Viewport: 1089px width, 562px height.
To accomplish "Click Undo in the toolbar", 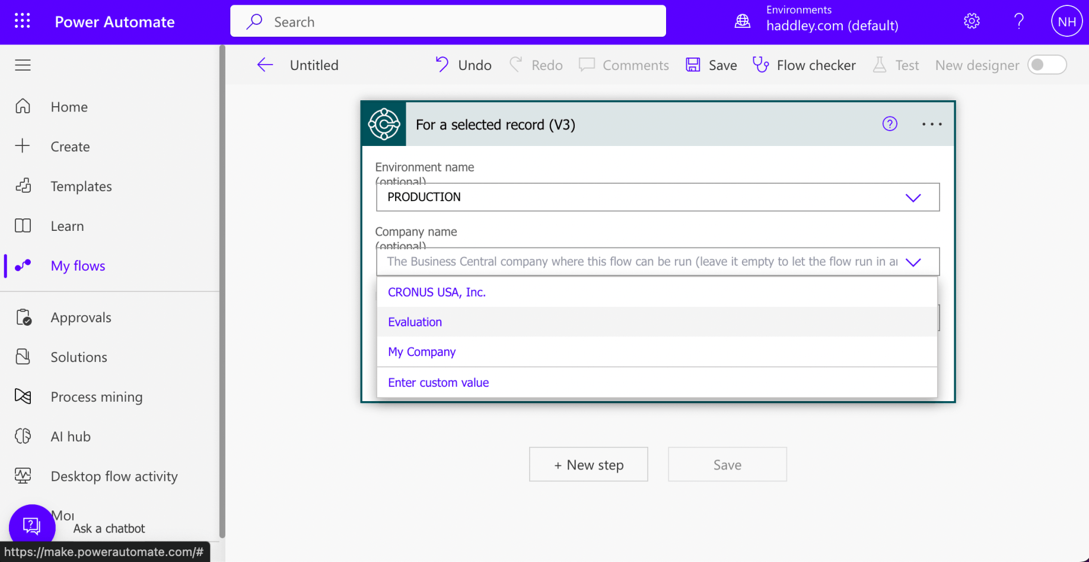I will click(463, 65).
